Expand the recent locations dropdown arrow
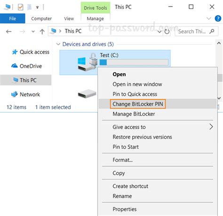This screenshot has width=223, height=216. coord(33,32)
